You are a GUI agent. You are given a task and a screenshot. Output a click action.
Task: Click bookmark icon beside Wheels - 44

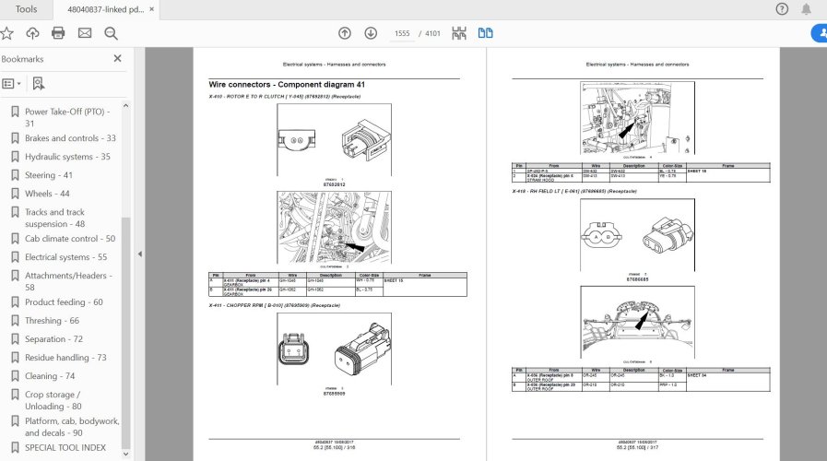click(x=15, y=194)
